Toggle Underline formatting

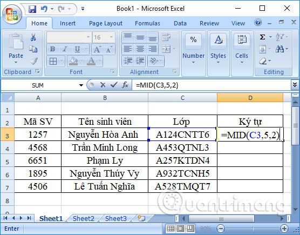pyautogui.click(x=77, y=49)
